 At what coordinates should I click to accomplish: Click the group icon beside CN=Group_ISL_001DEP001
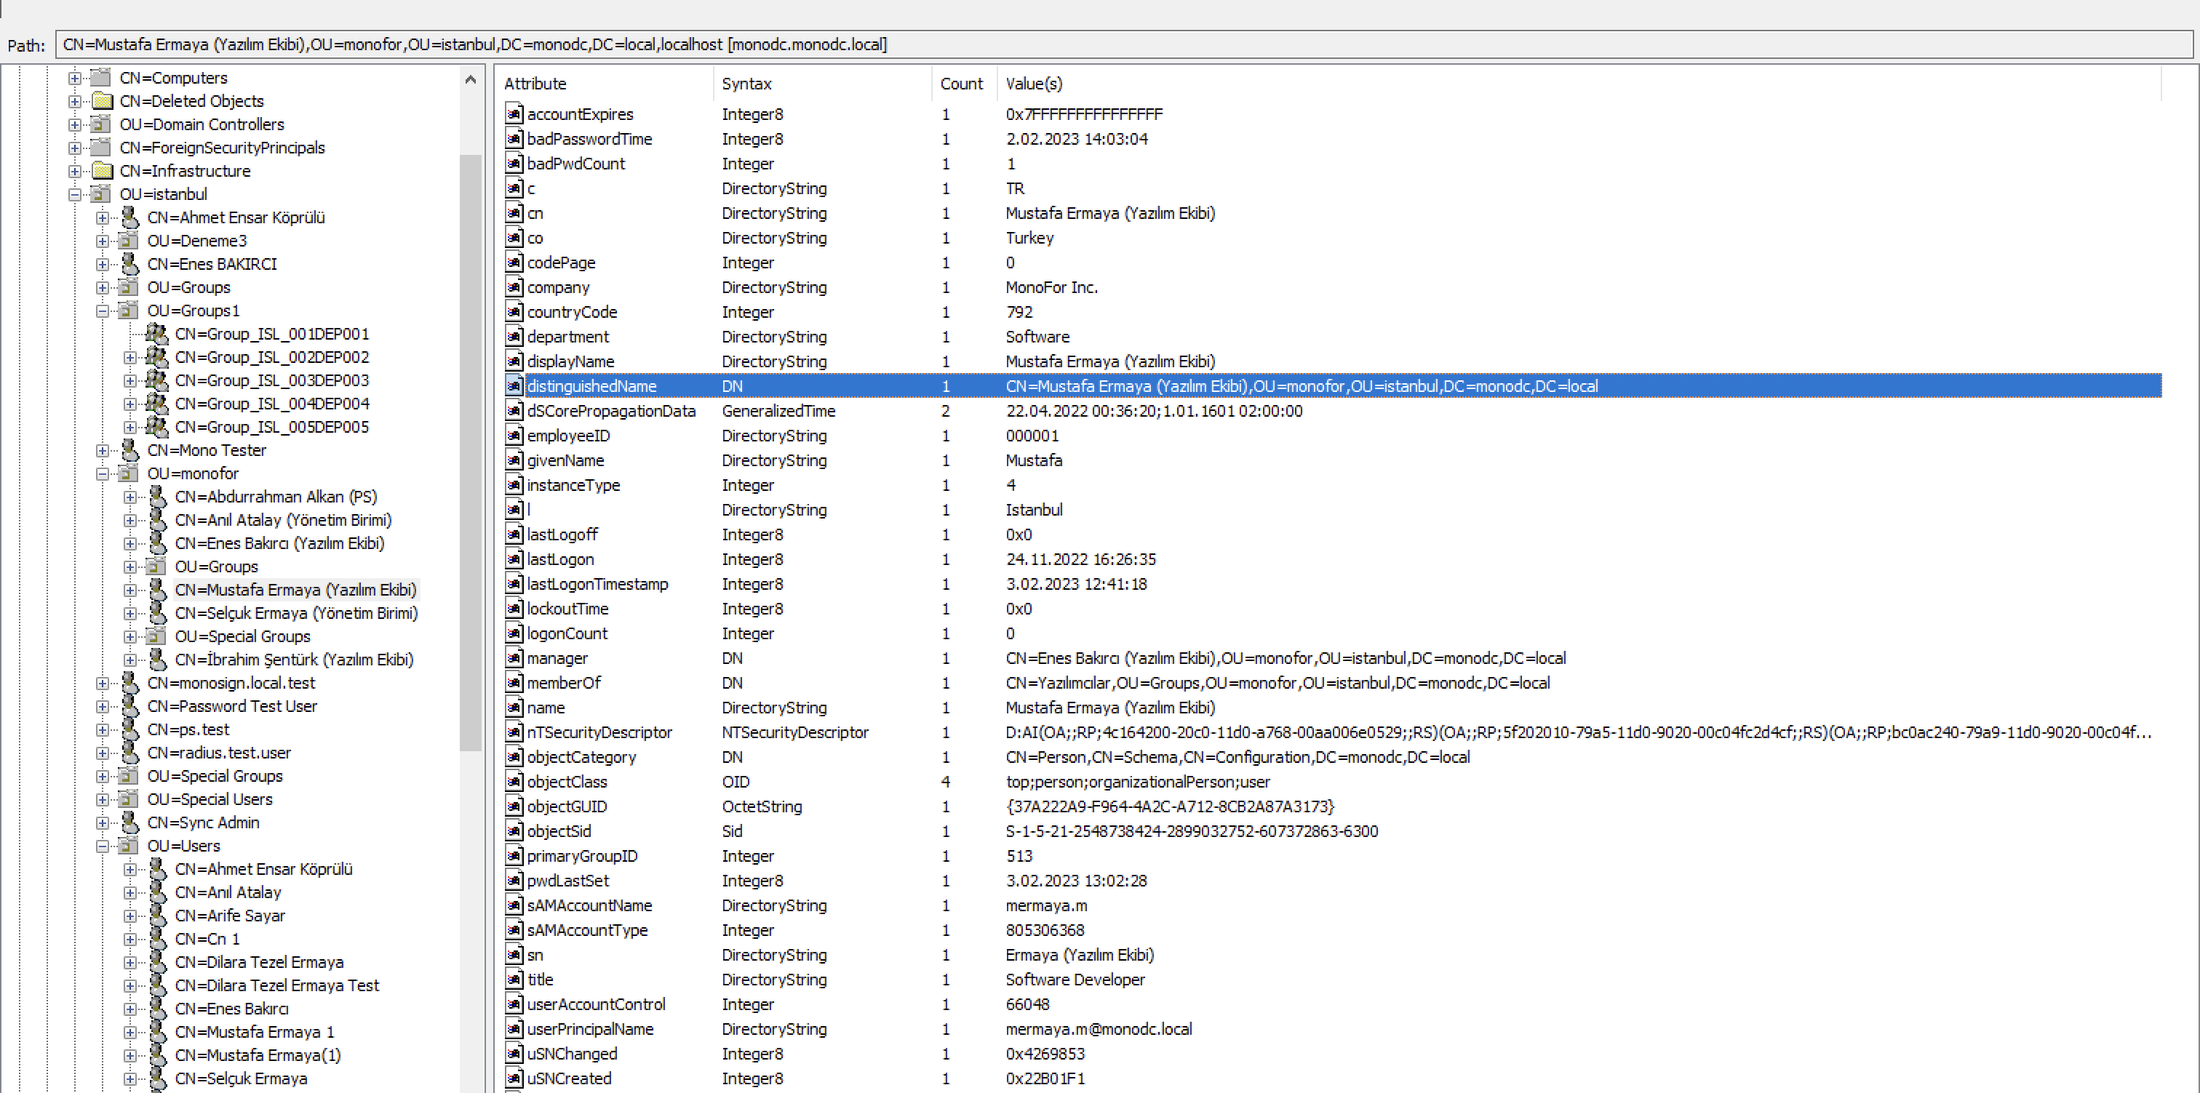[x=156, y=334]
